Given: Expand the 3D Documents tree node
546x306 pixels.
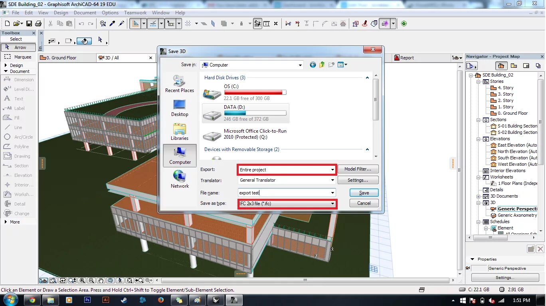Looking at the screenshot, I should [479, 196].
